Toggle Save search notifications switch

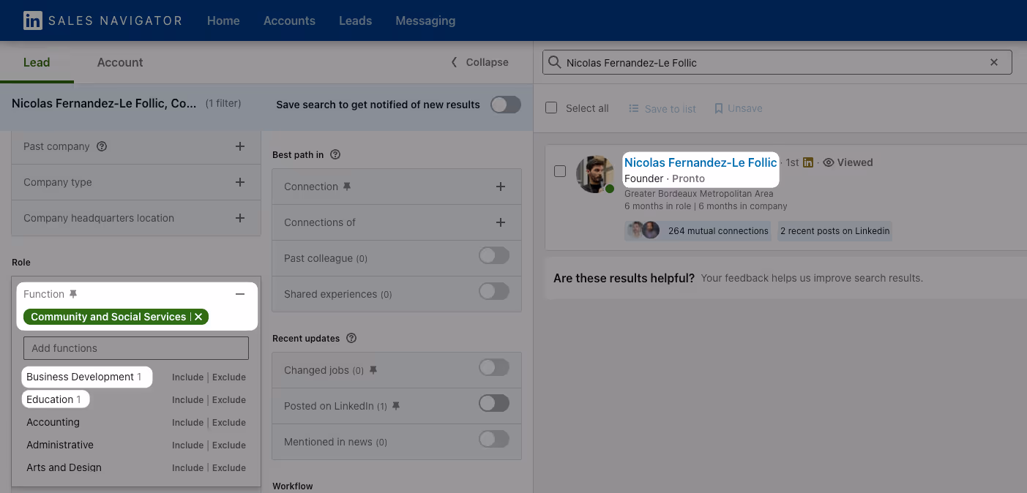coord(506,105)
